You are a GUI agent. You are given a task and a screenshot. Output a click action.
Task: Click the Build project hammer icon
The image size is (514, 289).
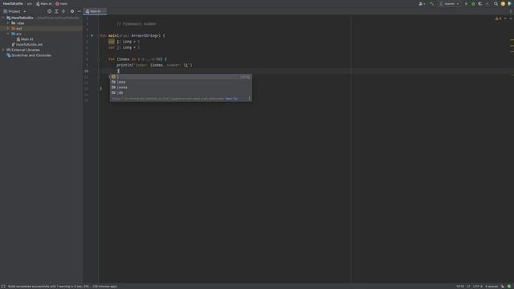coord(432,4)
